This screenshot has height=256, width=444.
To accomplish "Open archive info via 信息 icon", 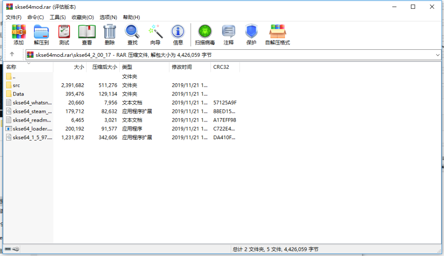I will click(178, 34).
